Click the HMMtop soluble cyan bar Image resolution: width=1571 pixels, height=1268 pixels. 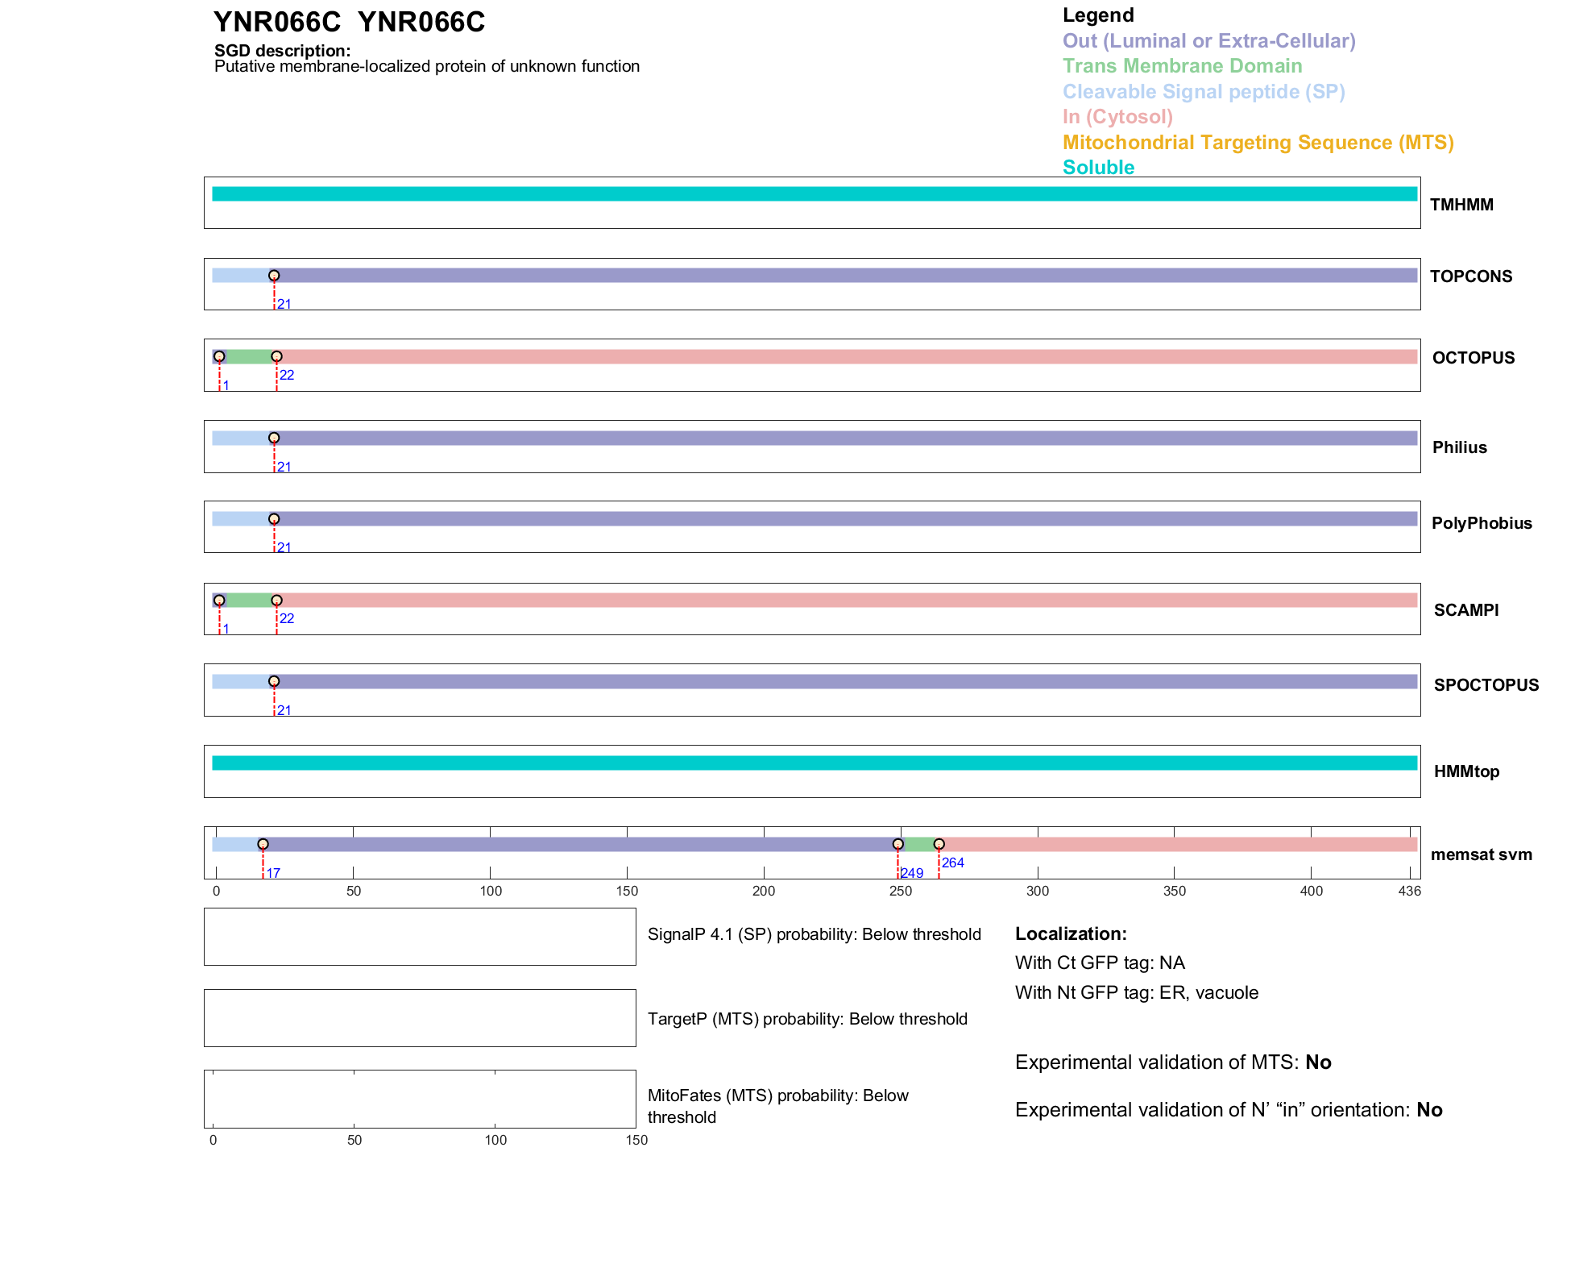pyautogui.click(x=814, y=763)
